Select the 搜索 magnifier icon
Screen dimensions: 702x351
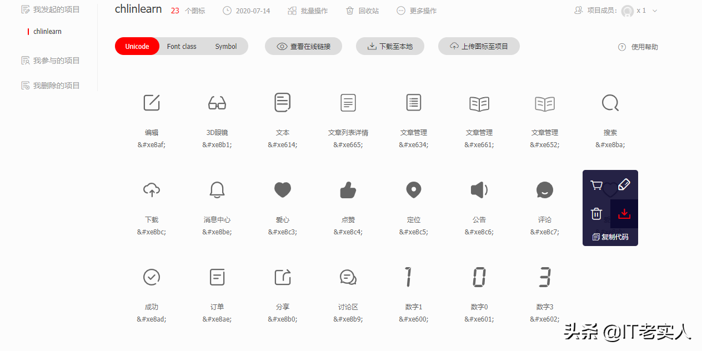click(610, 103)
